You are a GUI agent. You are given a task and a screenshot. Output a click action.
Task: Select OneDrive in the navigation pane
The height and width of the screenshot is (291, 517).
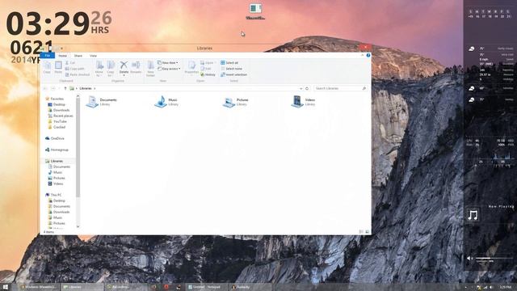[x=55, y=138]
